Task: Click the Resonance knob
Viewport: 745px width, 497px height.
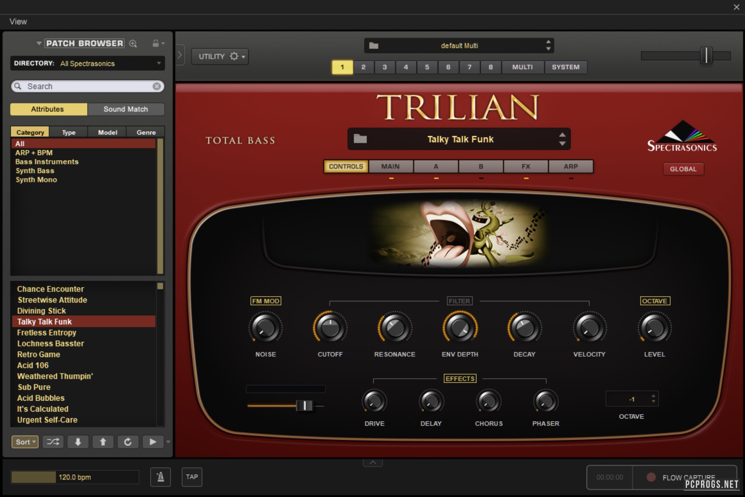Action: [395, 327]
